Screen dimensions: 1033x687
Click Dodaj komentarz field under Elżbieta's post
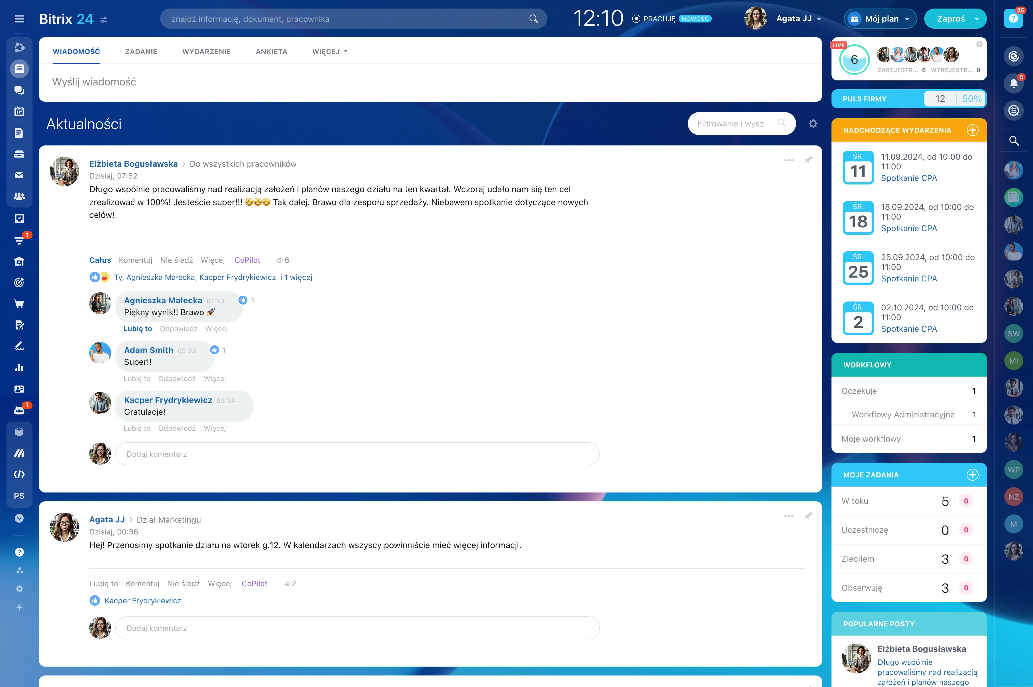[357, 454]
